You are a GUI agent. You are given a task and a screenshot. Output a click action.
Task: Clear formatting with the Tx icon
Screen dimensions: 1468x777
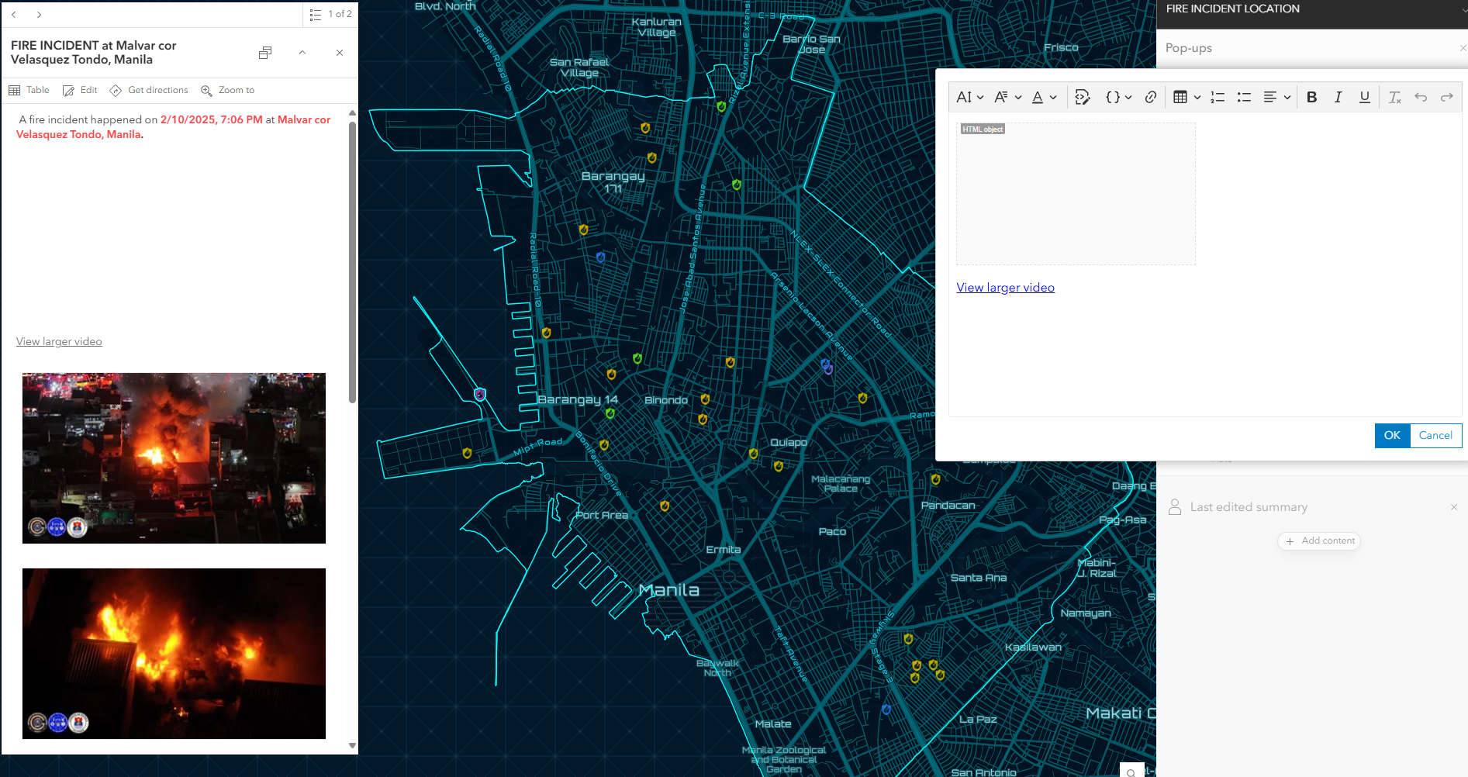point(1394,97)
